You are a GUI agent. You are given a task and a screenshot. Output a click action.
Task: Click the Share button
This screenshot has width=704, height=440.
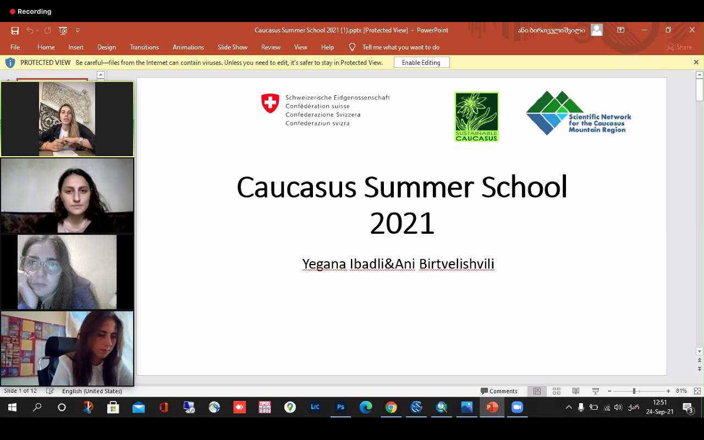coord(679,47)
